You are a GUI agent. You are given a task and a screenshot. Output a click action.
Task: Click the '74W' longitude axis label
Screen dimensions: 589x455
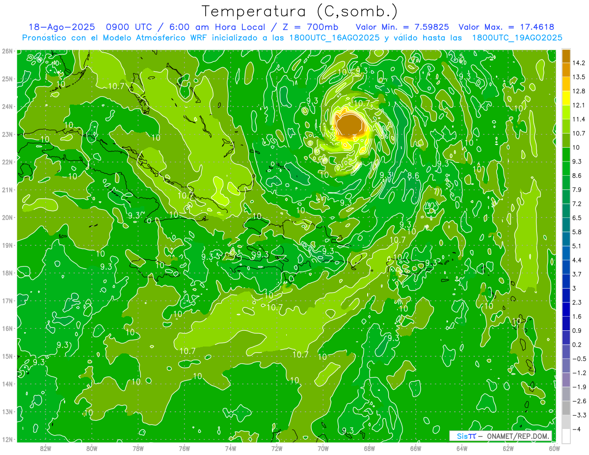tap(230, 448)
